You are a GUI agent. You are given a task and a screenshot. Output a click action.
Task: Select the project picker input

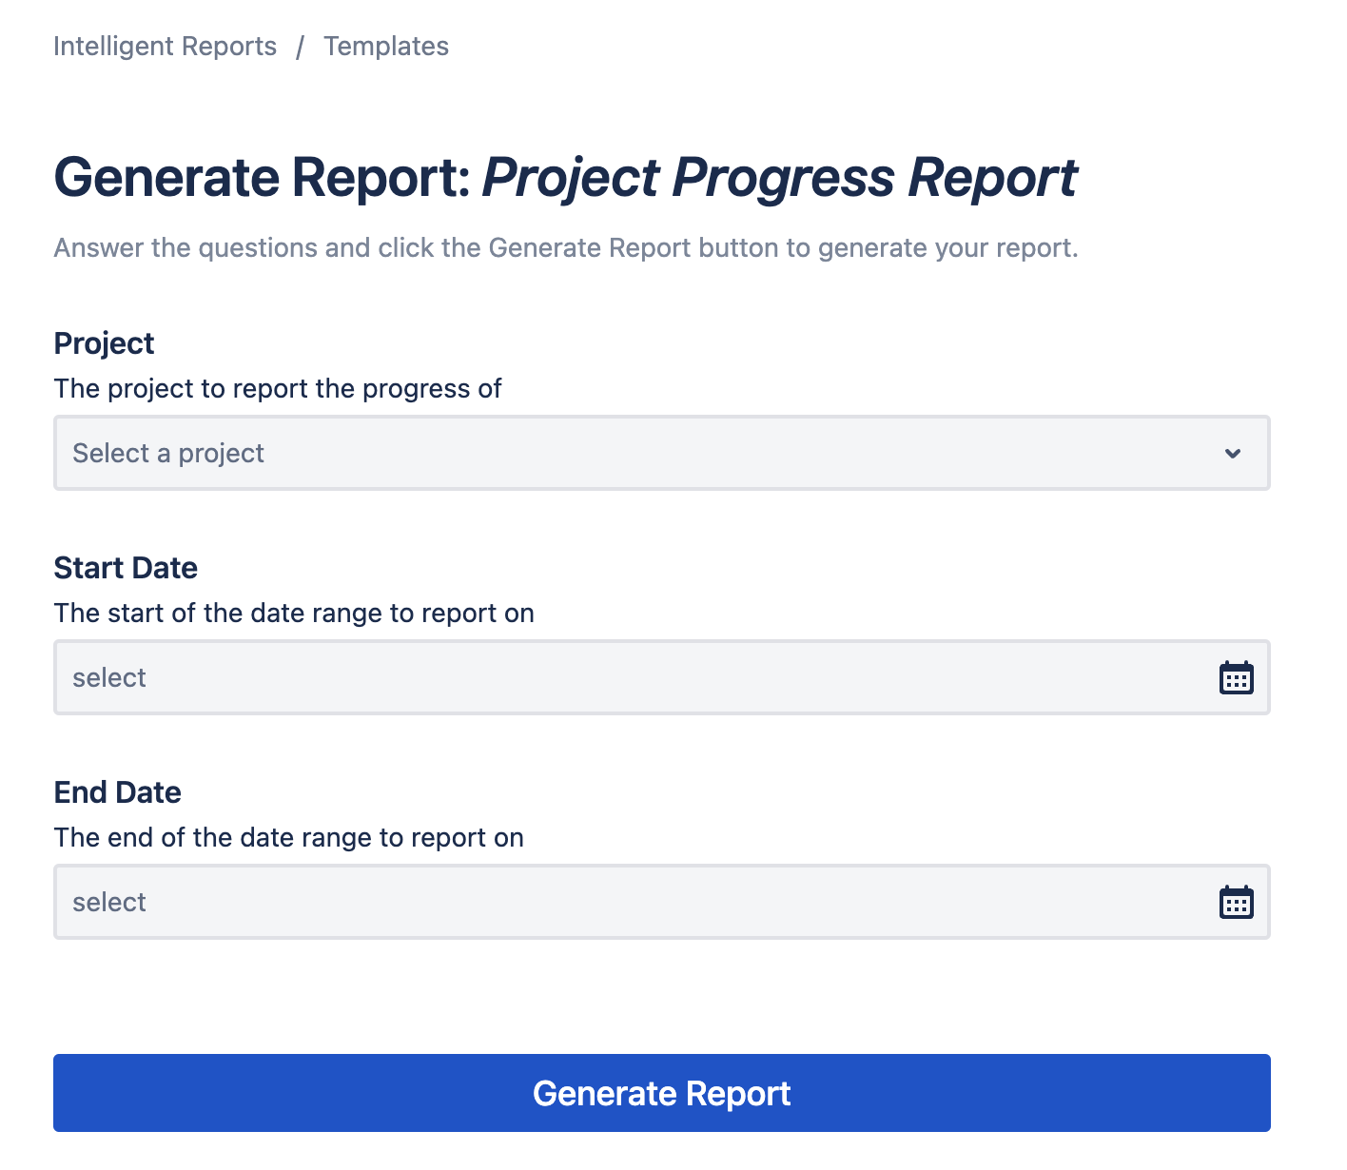coord(381,453)
